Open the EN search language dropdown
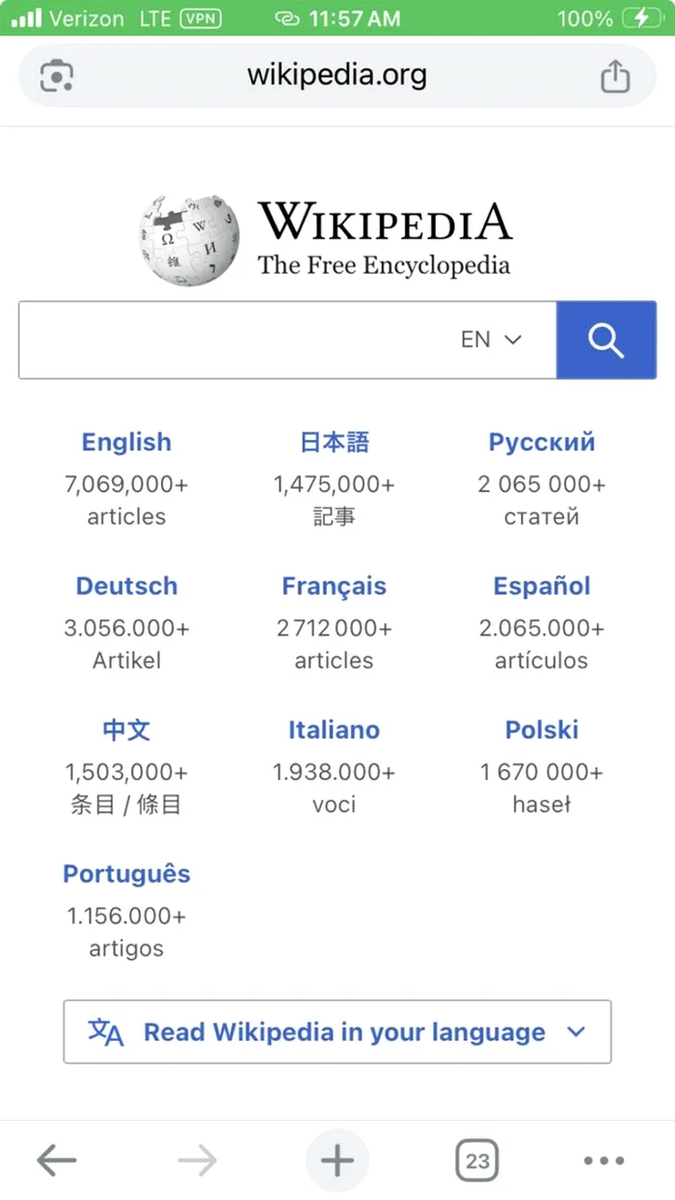The image size is (675, 1200). pyautogui.click(x=491, y=340)
